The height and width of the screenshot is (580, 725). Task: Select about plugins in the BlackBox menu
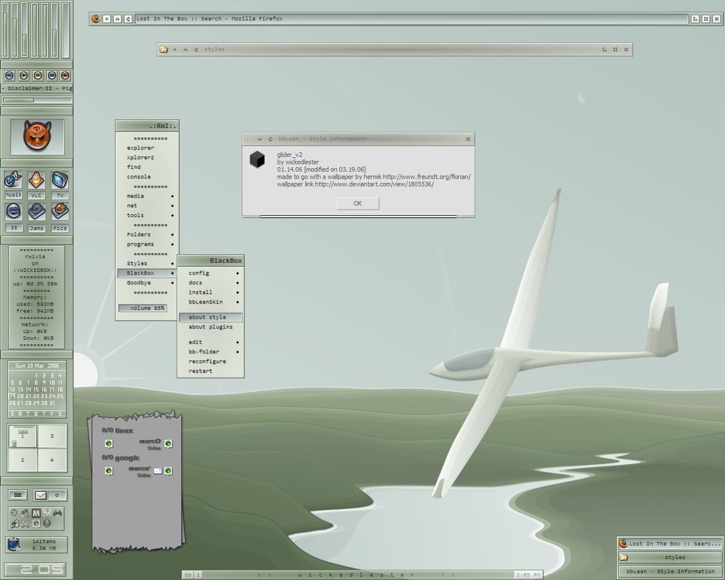tap(211, 327)
